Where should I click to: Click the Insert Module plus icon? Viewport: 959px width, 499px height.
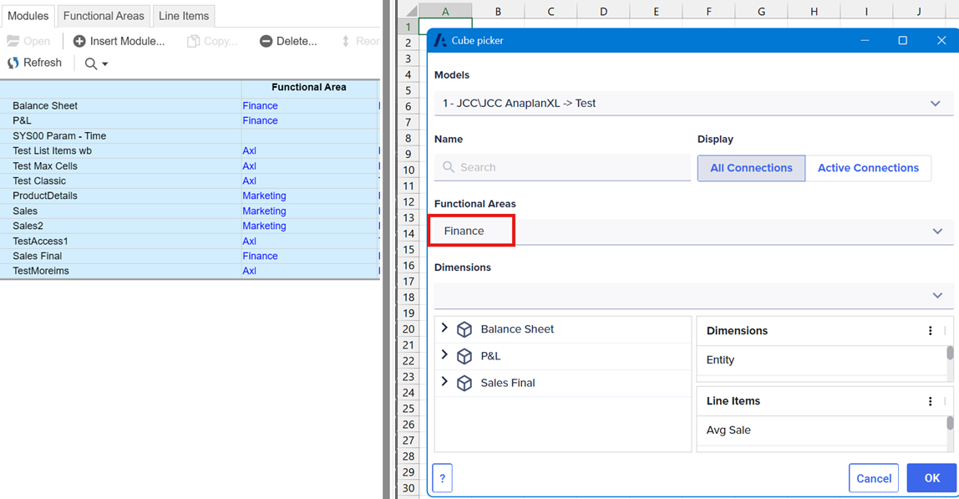(79, 41)
